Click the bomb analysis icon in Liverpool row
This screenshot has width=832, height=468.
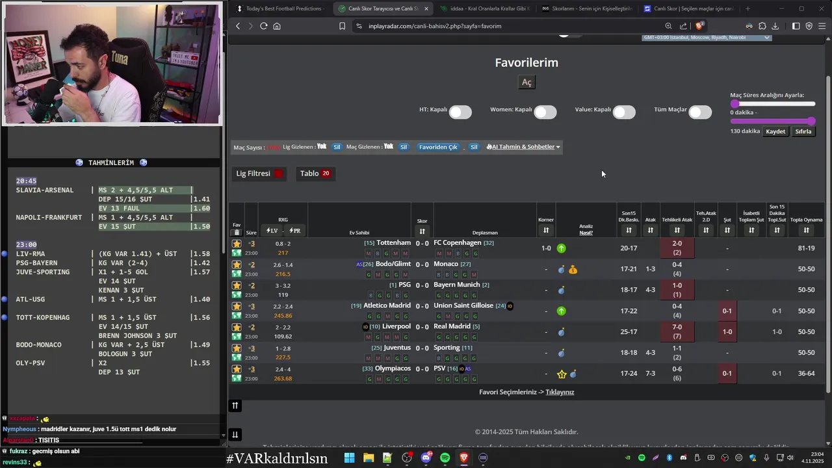click(x=562, y=331)
